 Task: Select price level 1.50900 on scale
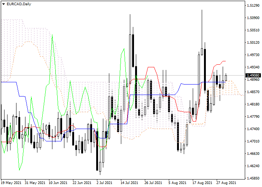click(x=253, y=18)
